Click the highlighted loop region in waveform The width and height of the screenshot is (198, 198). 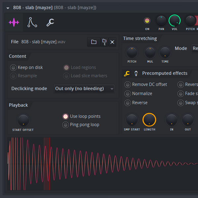[47, 164]
